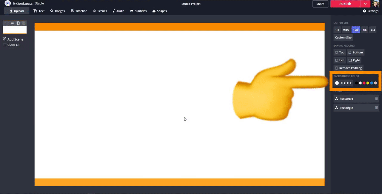Click the Share button

pyautogui.click(x=320, y=4)
